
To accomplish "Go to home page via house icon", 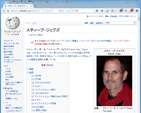I will tap(102, 11).
